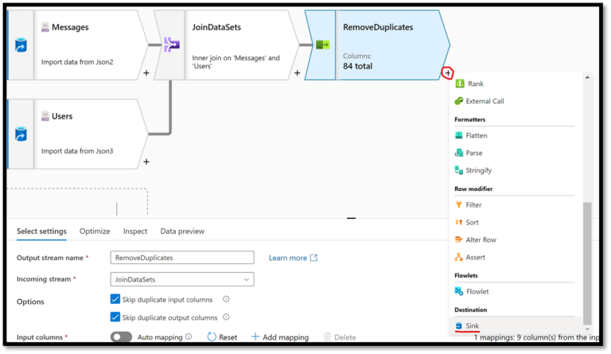Viewport: 611px width, 354px height.
Task: Select the External Call icon
Action: tap(459, 101)
